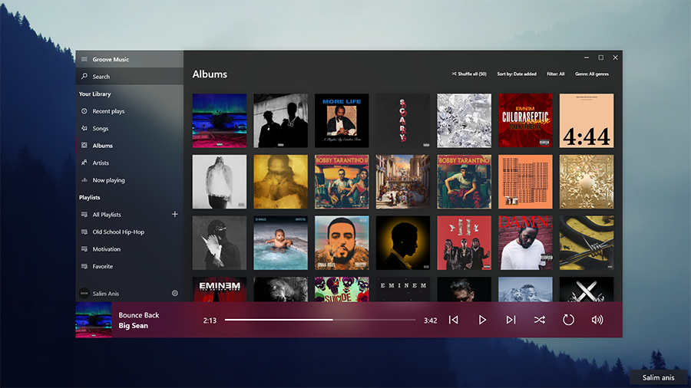Open the hamburger menu beside Groove Music
The image size is (691, 388).
point(84,59)
